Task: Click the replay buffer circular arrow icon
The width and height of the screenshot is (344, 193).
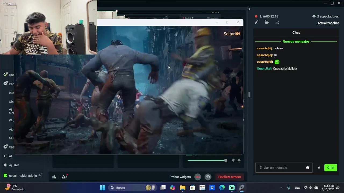Action: pos(208,177)
